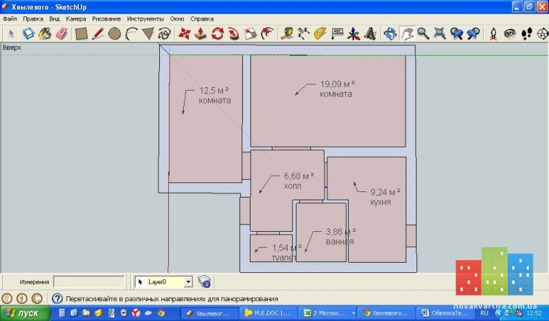Image resolution: width=549 pixels, height=321 pixels.
Task: Select the Zoom magnifier tool
Action: tap(423, 34)
